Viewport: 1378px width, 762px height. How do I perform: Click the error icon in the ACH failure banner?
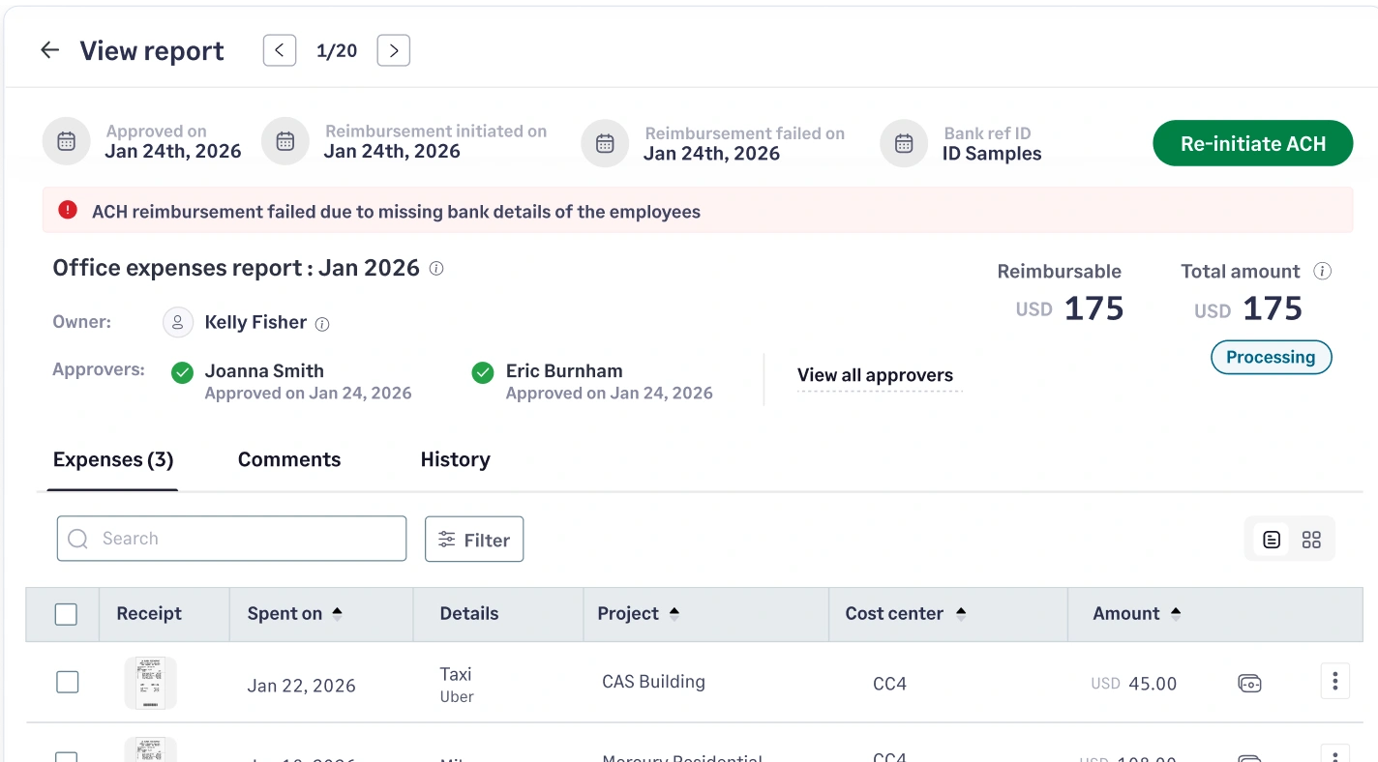[67, 210]
